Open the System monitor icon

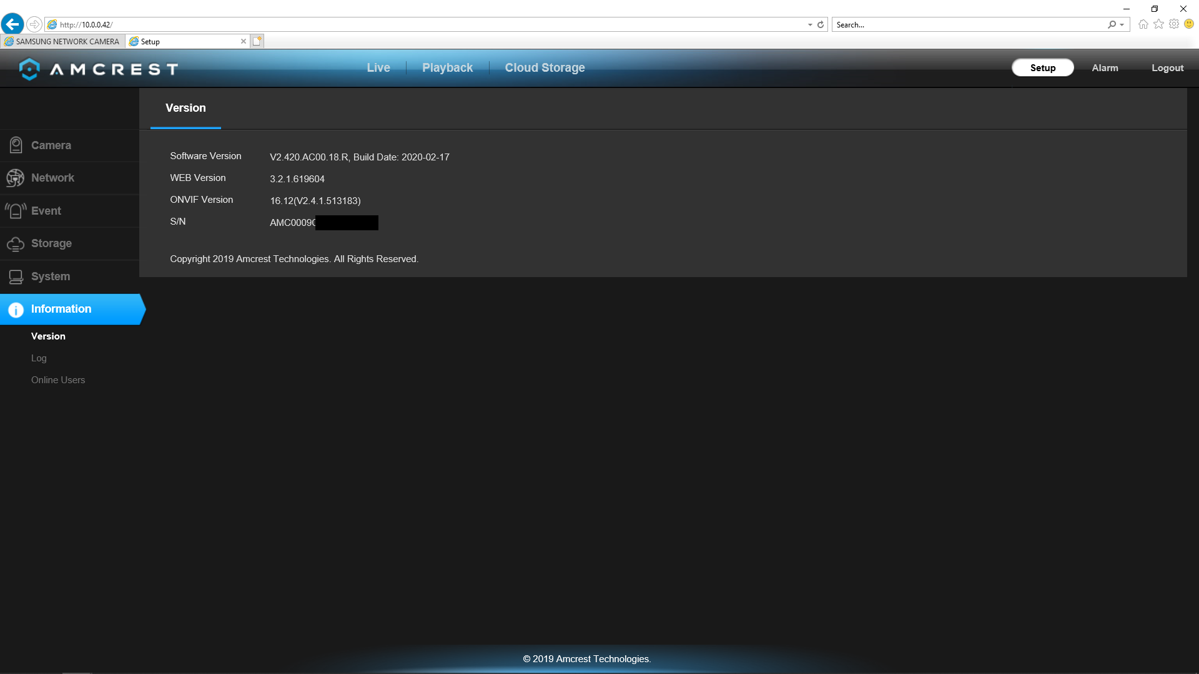[16, 276]
